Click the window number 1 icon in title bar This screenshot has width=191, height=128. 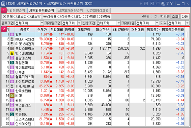(3, 4)
